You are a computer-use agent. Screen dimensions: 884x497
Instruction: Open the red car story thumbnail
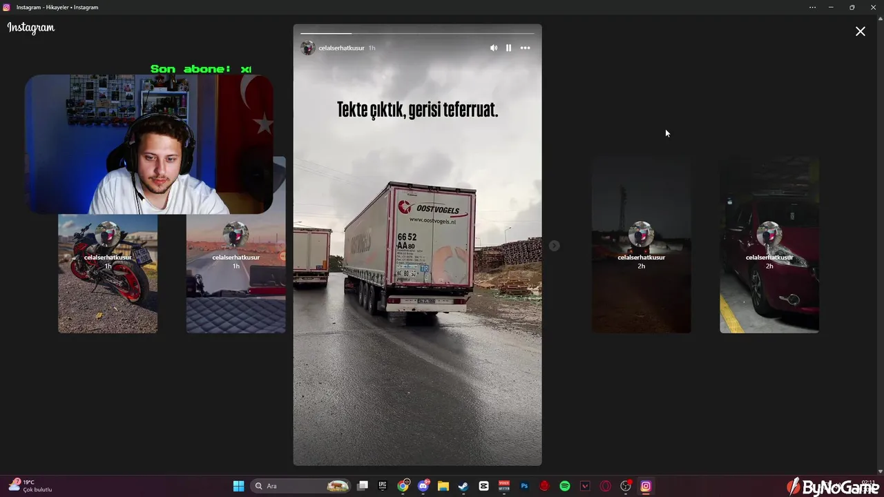(x=769, y=245)
